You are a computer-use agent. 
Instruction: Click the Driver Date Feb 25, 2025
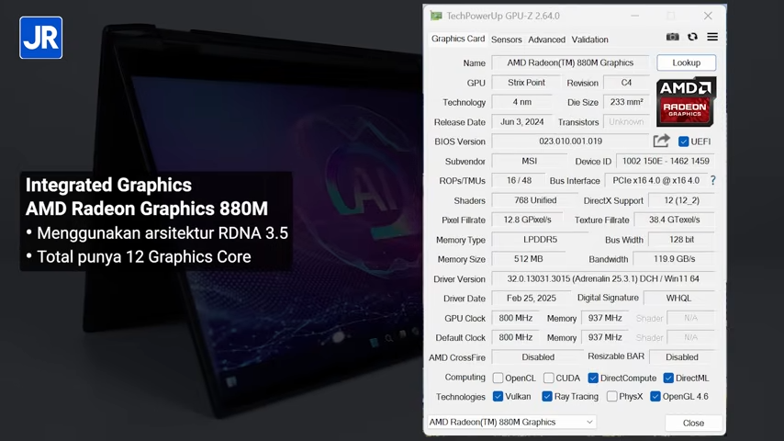pyautogui.click(x=531, y=299)
